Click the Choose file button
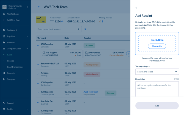The width and height of the screenshot is (184, 115). point(157,46)
